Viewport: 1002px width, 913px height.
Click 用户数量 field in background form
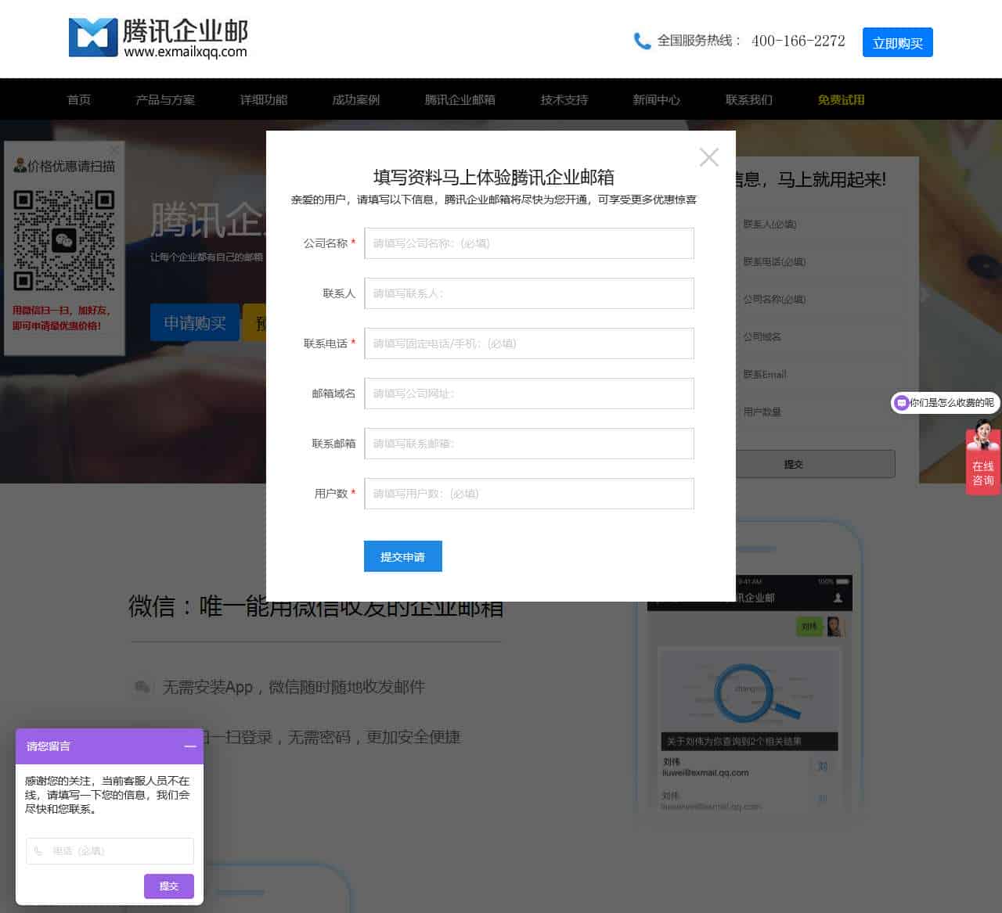(814, 412)
